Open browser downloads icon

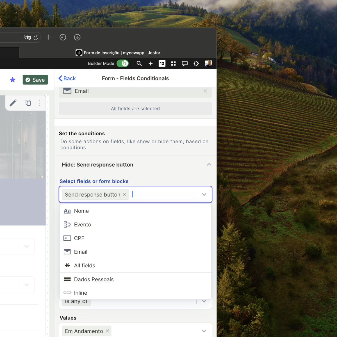pos(77,37)
